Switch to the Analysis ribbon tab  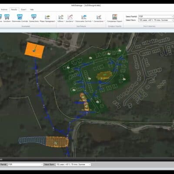4,10
